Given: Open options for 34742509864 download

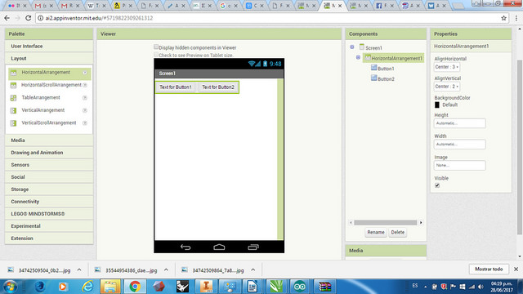Looking at the screenshot, I should click(x=253, y=270).
